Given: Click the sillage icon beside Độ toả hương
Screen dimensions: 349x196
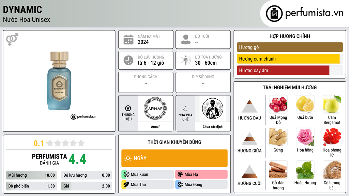Looking at the screenshot, I should click(186, 60).
